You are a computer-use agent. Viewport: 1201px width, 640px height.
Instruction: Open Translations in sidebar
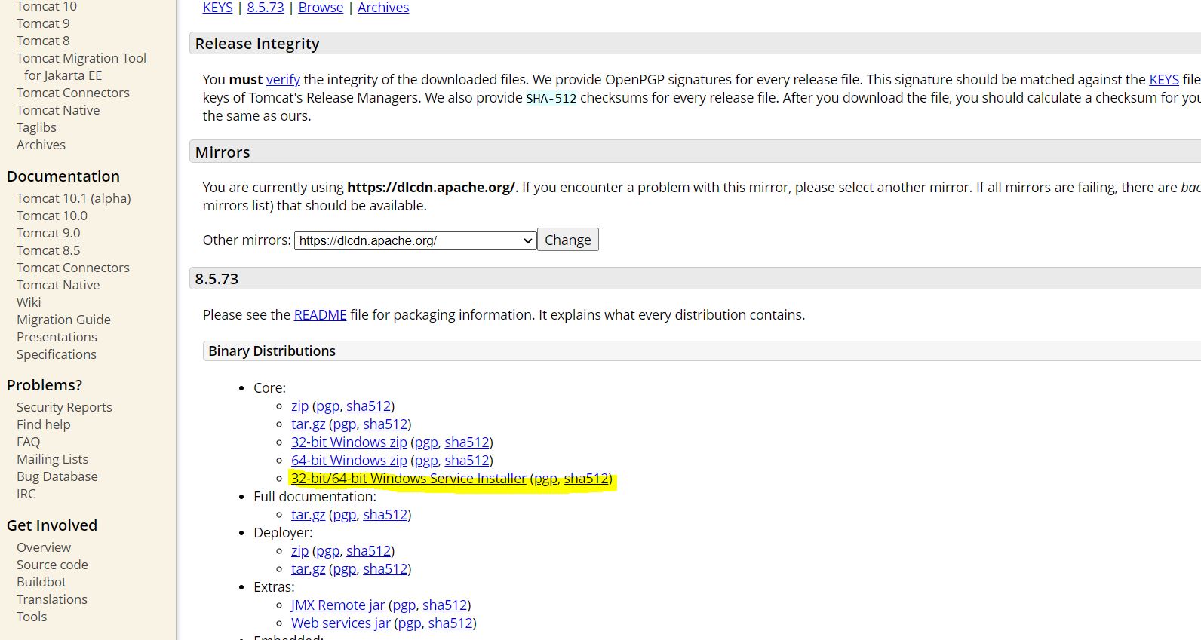[x=52, y=599]
